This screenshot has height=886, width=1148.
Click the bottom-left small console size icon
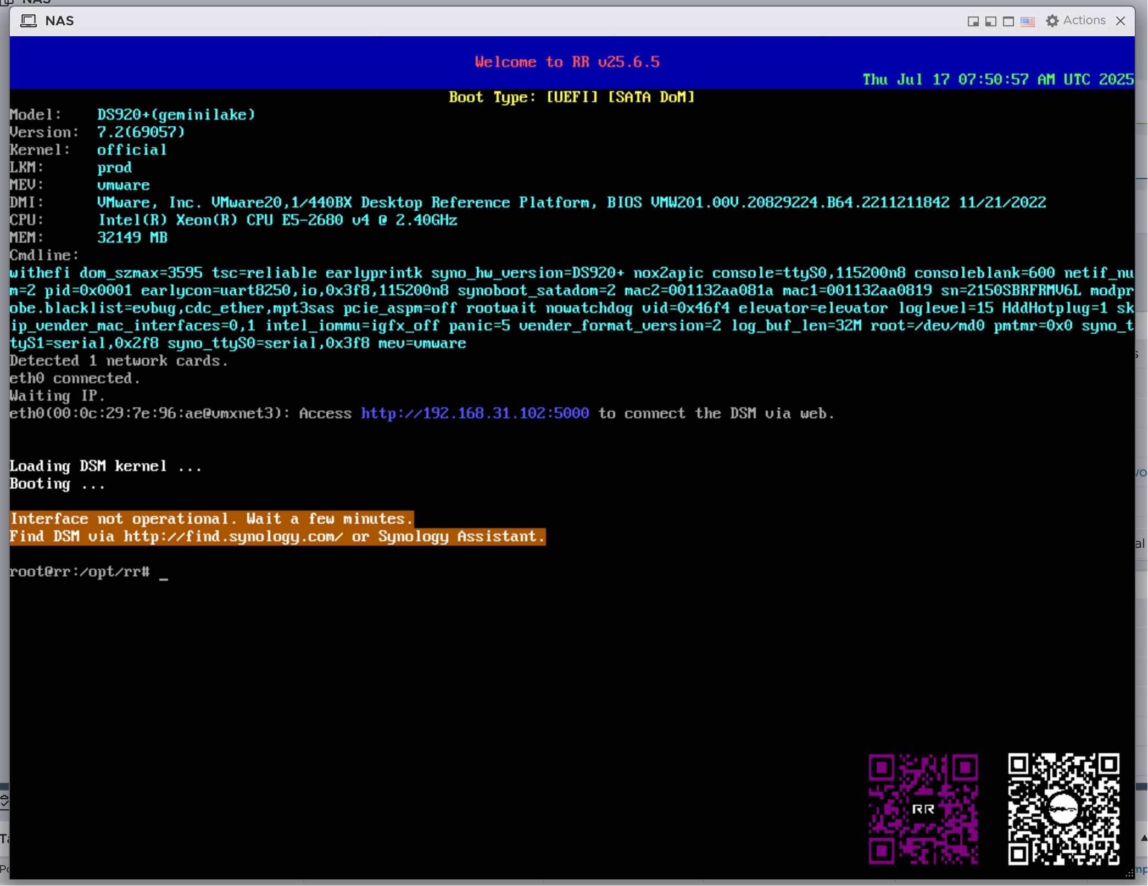990,21
